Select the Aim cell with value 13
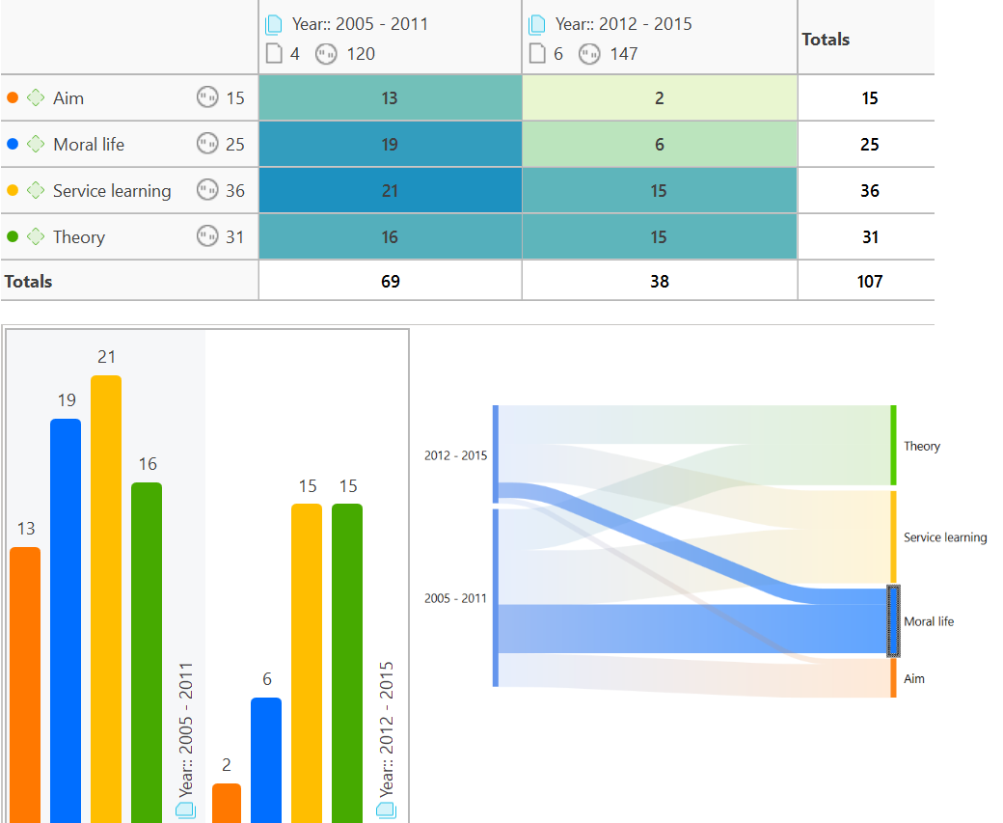 tap(390, 97)
